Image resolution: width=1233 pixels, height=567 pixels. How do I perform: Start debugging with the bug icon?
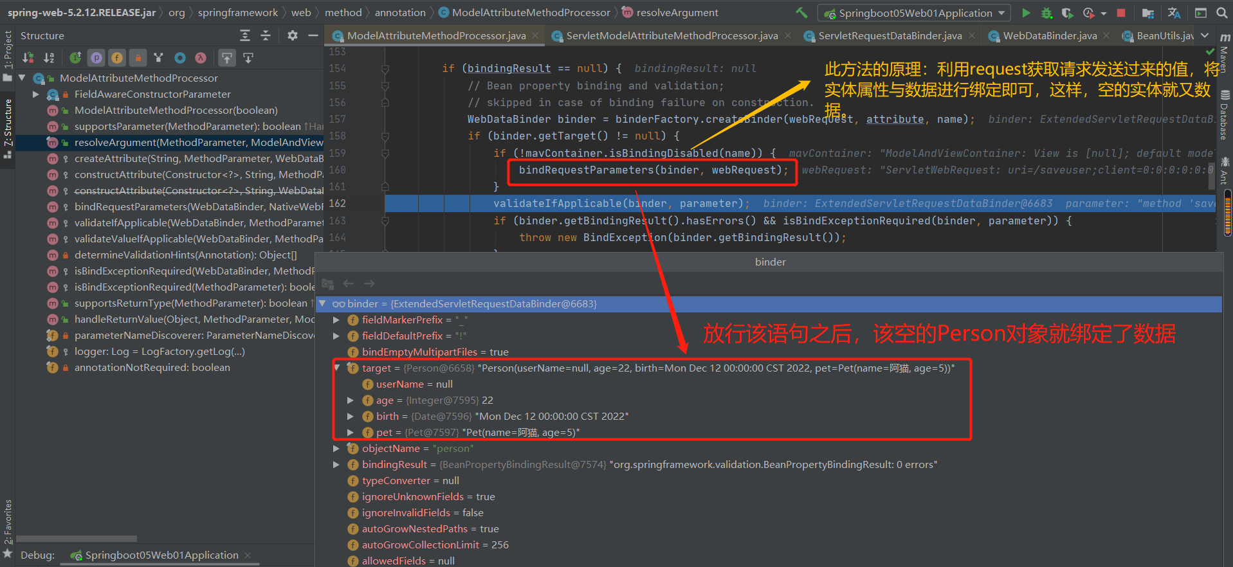coord(1046,13)
